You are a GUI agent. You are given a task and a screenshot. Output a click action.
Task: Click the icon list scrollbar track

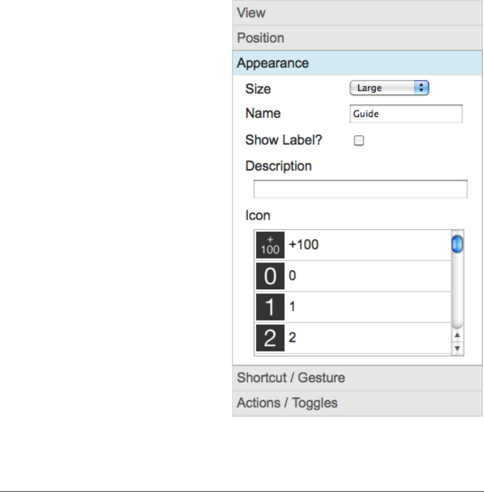click(x=457, y=290)
